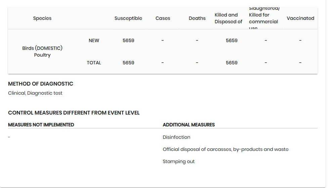
Task: Click the Measures Not Implemented heading
Action: click(x=41, y=125)
